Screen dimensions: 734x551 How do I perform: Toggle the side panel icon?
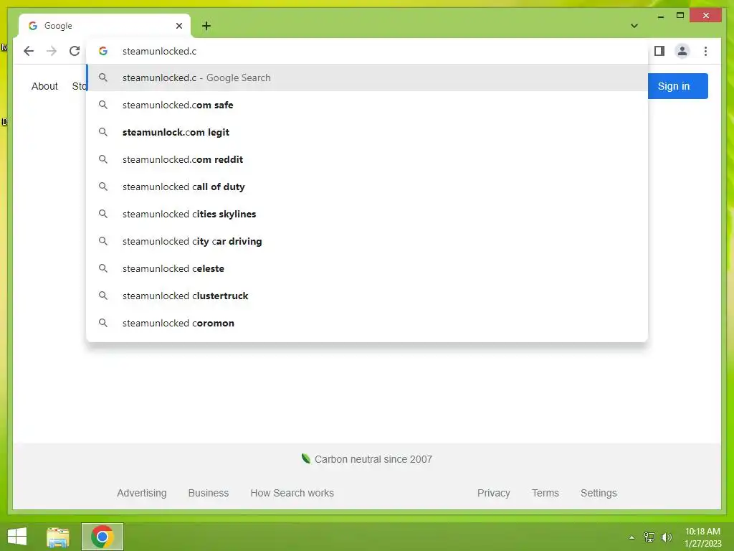659,51
